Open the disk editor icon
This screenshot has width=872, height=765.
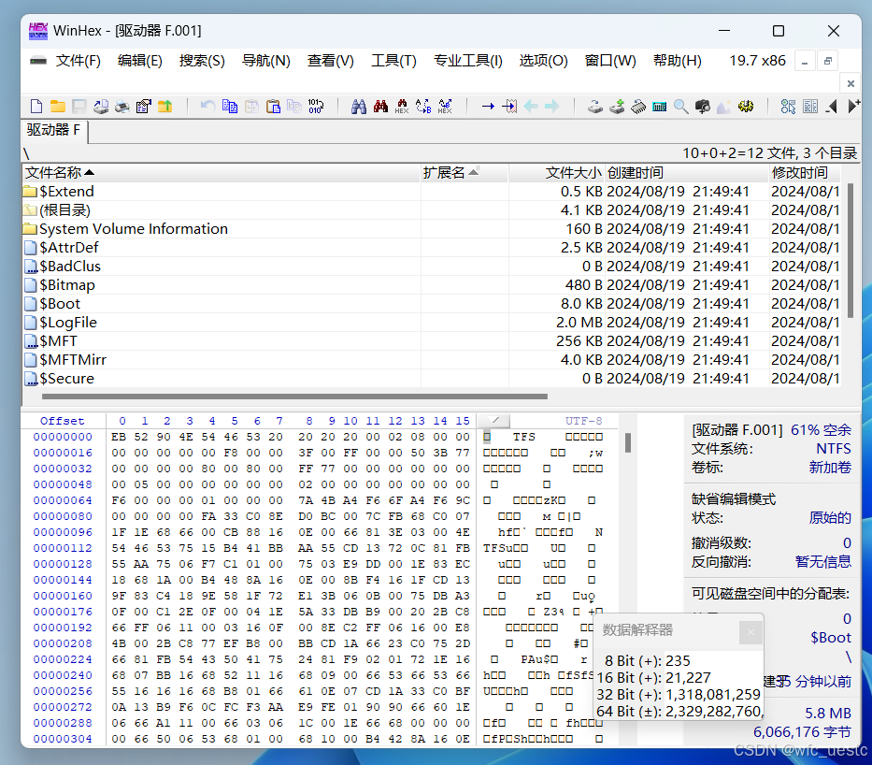[x=594, y=106]
